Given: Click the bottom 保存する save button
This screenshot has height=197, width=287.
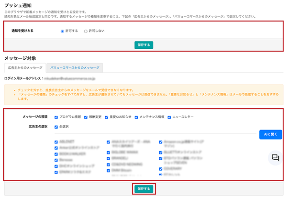Looking at the screenshot, I should click(143, 189).
